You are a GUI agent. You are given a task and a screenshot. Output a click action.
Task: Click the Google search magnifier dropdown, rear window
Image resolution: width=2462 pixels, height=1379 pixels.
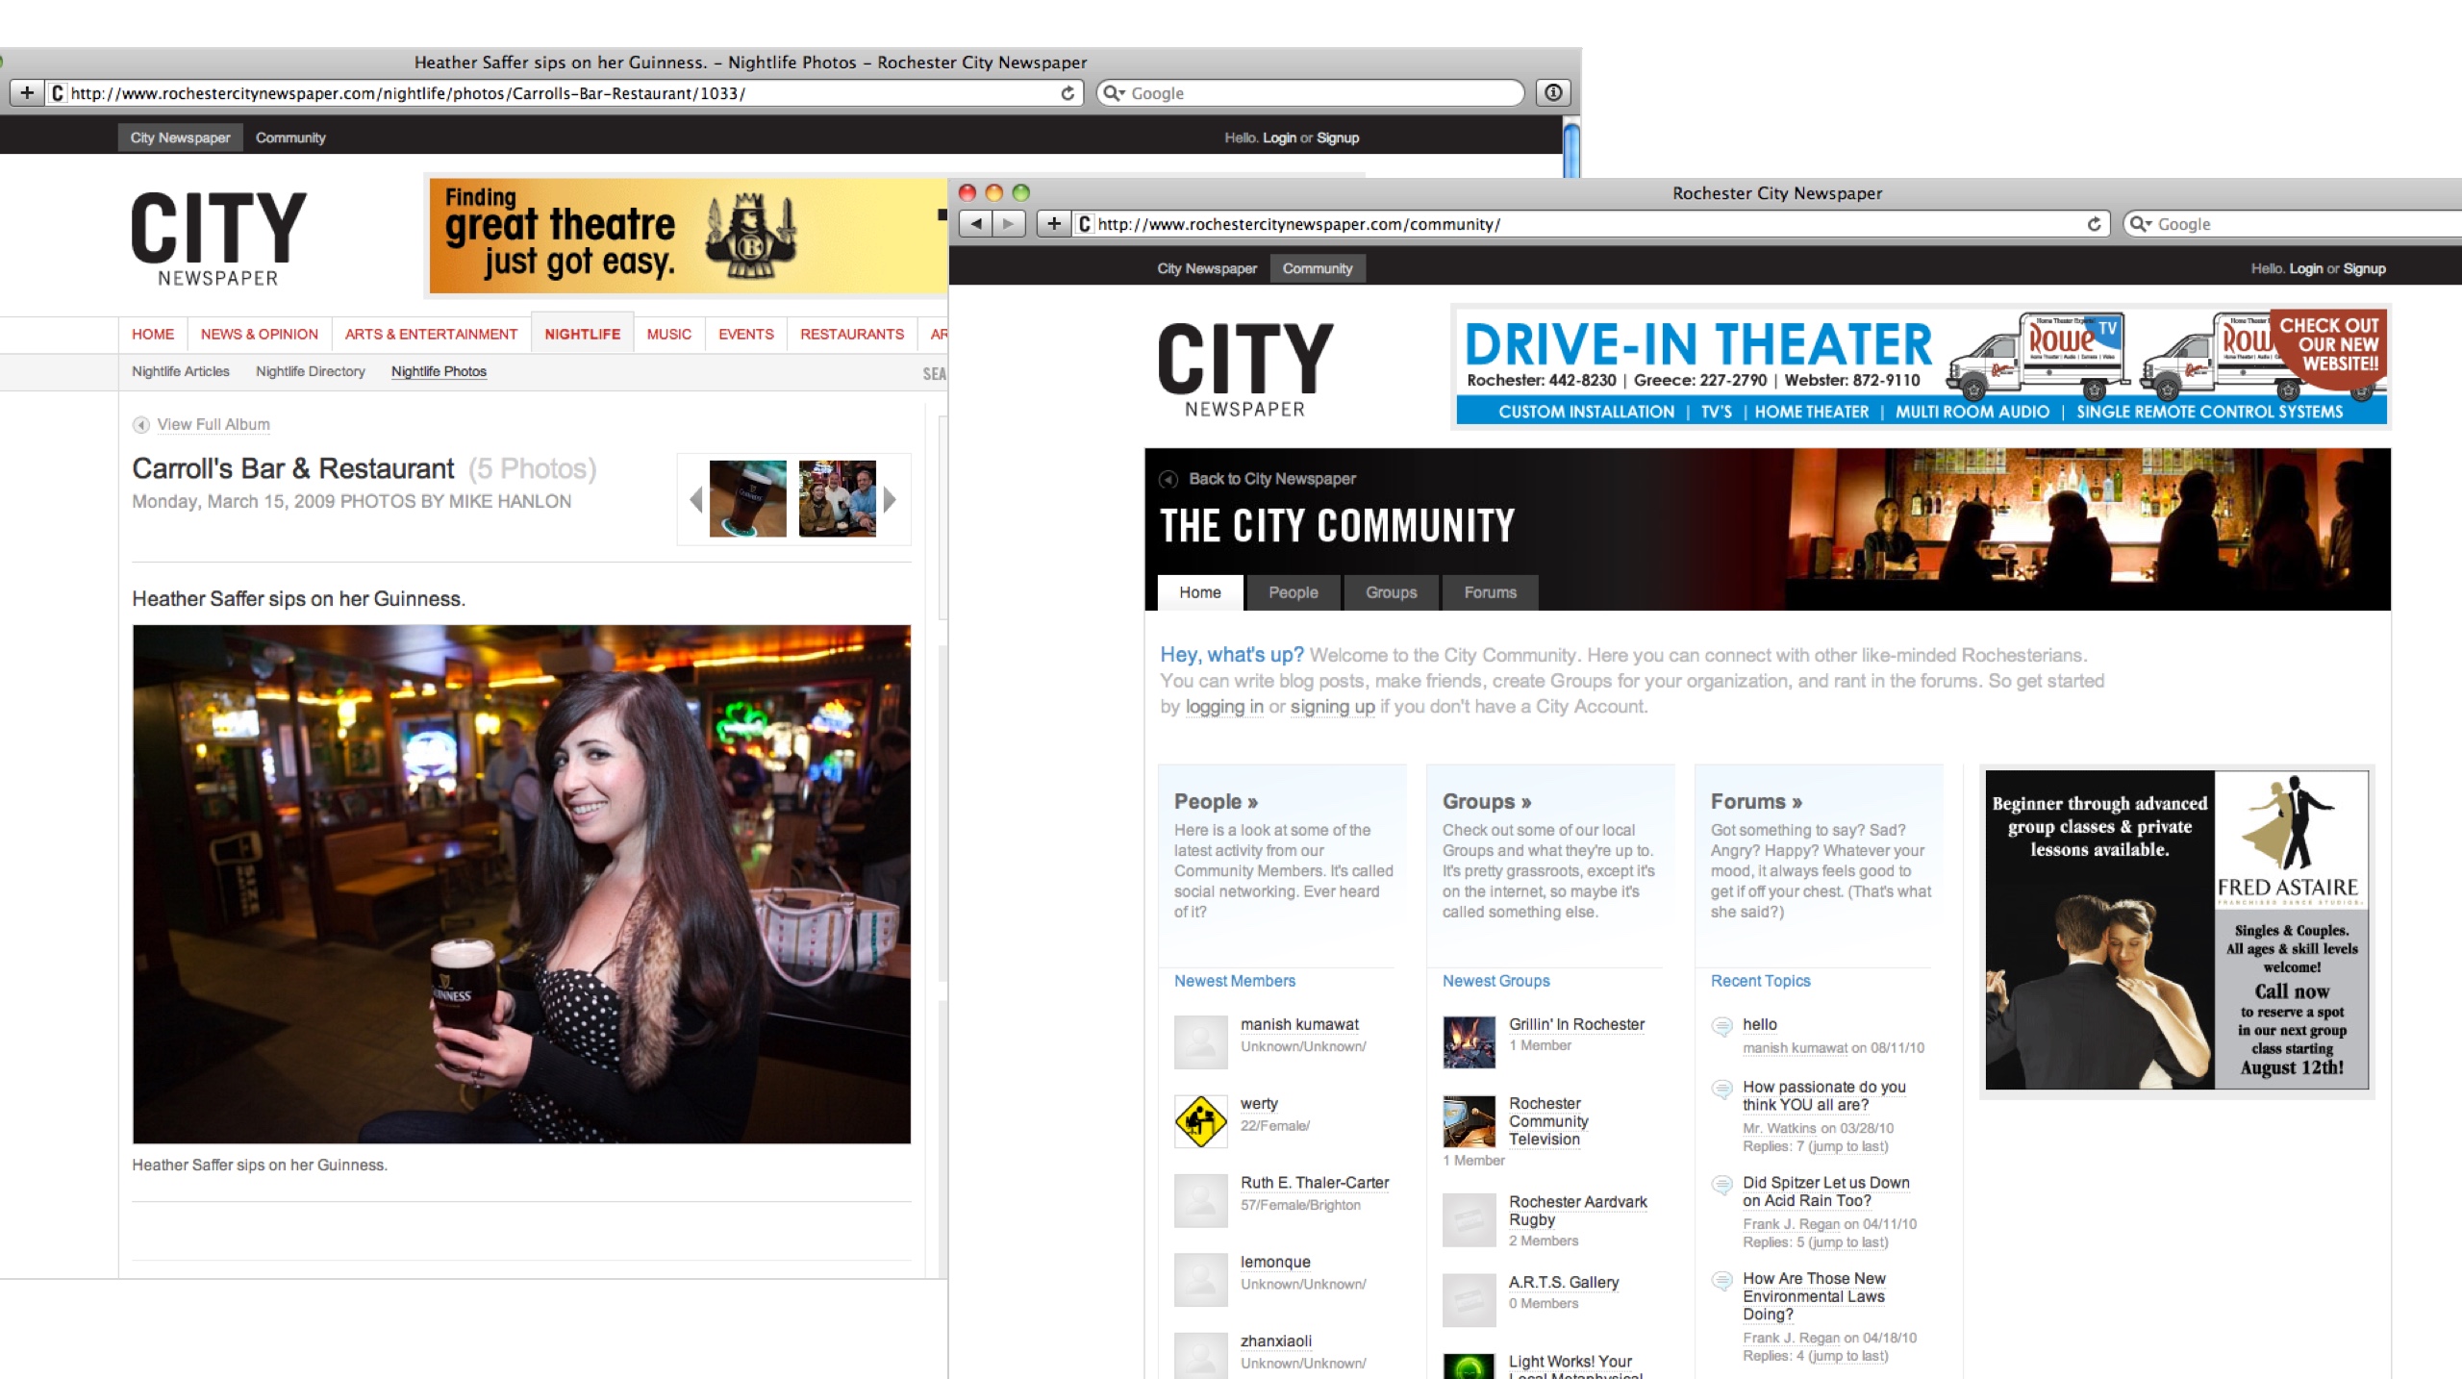tap(1114, 93)
